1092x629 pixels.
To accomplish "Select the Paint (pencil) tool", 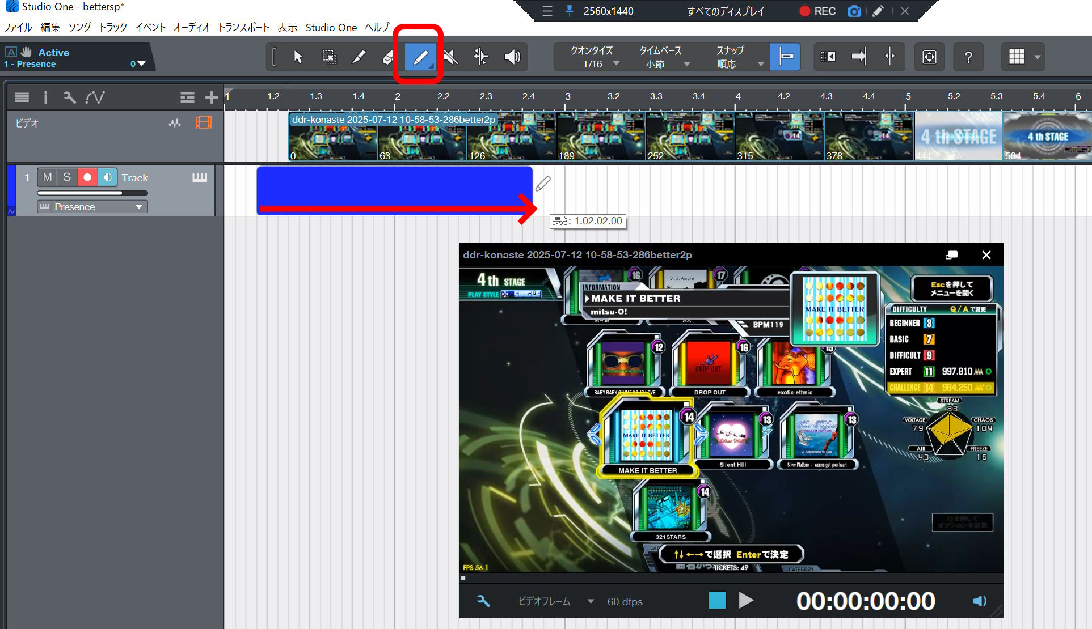I will [420, 57].
